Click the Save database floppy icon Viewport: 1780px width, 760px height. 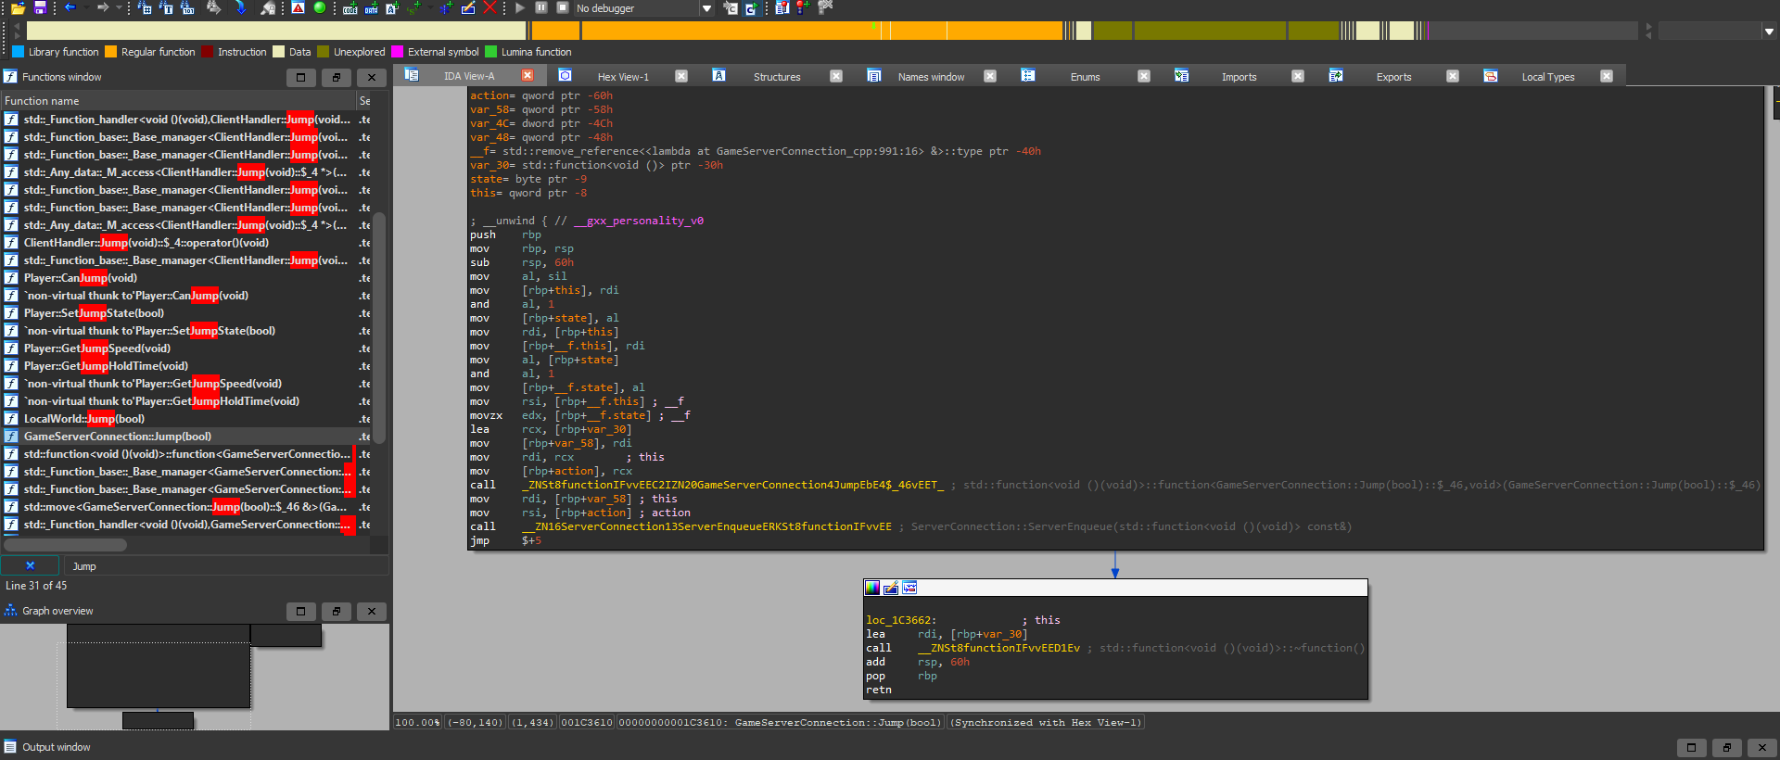tap(40, 7)
